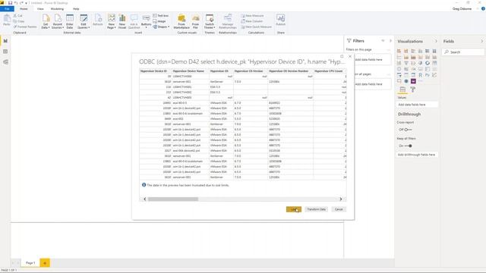Click the Load button in dialog
The height and width of the screenshot is (273, 486).
294,209
